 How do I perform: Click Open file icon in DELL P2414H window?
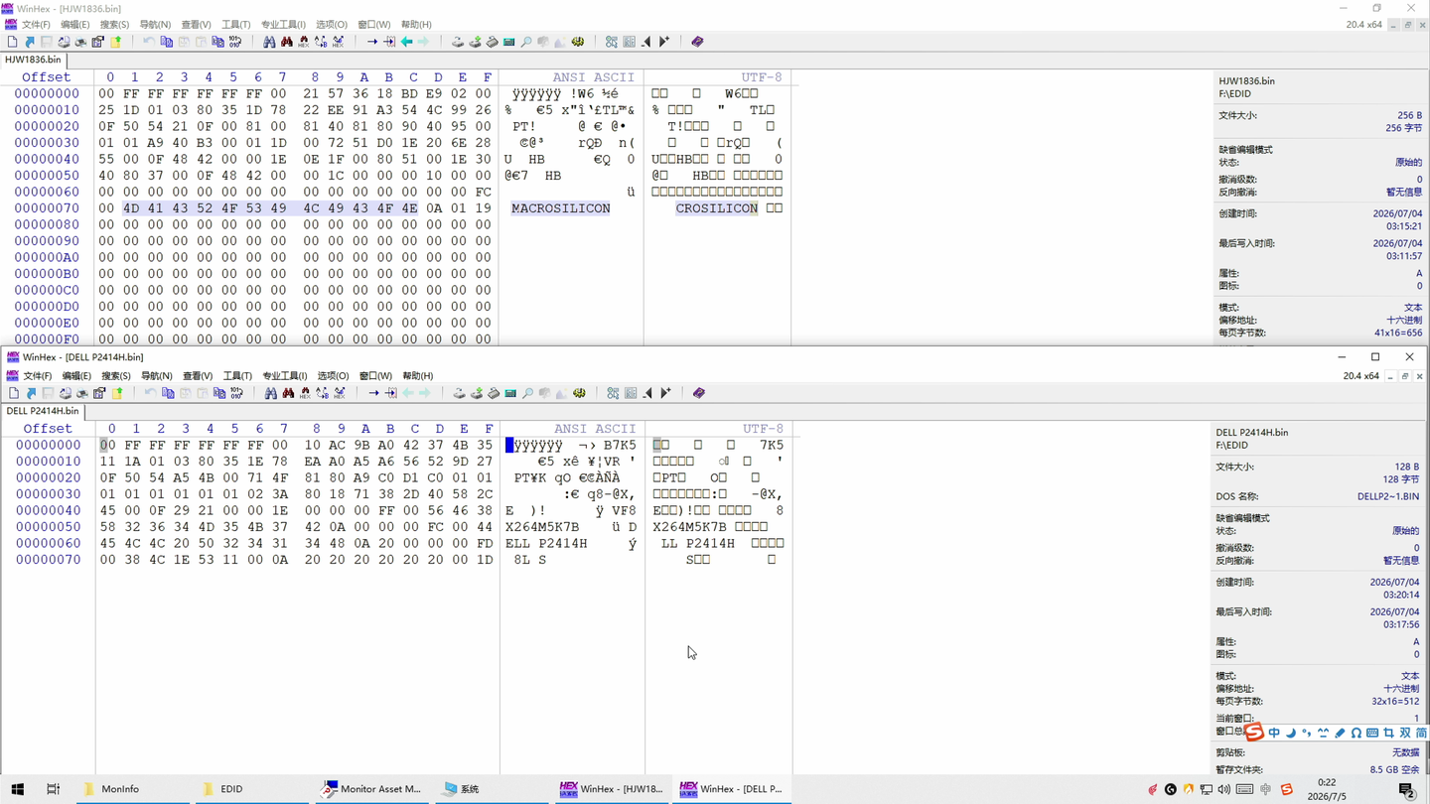(x=31, y=393)
